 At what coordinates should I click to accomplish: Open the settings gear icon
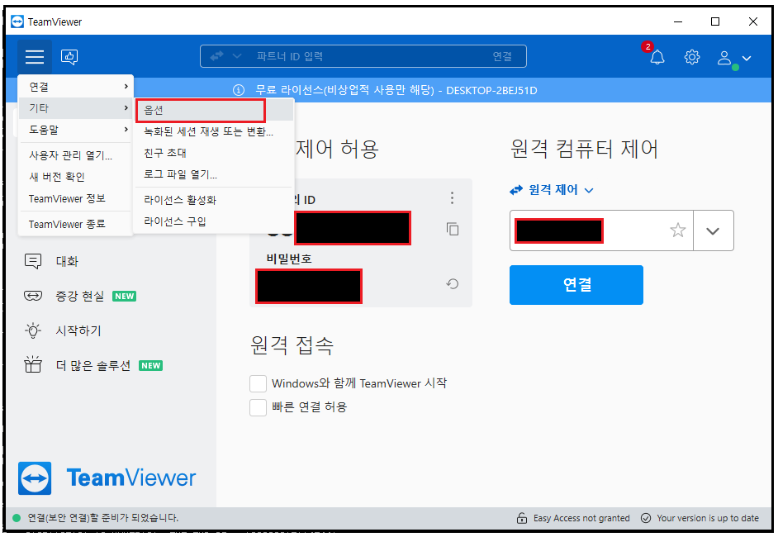click(x=691, y=57)
